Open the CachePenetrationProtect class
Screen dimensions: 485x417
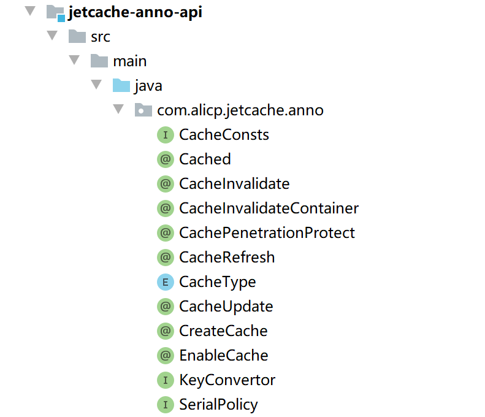[267, 233]
